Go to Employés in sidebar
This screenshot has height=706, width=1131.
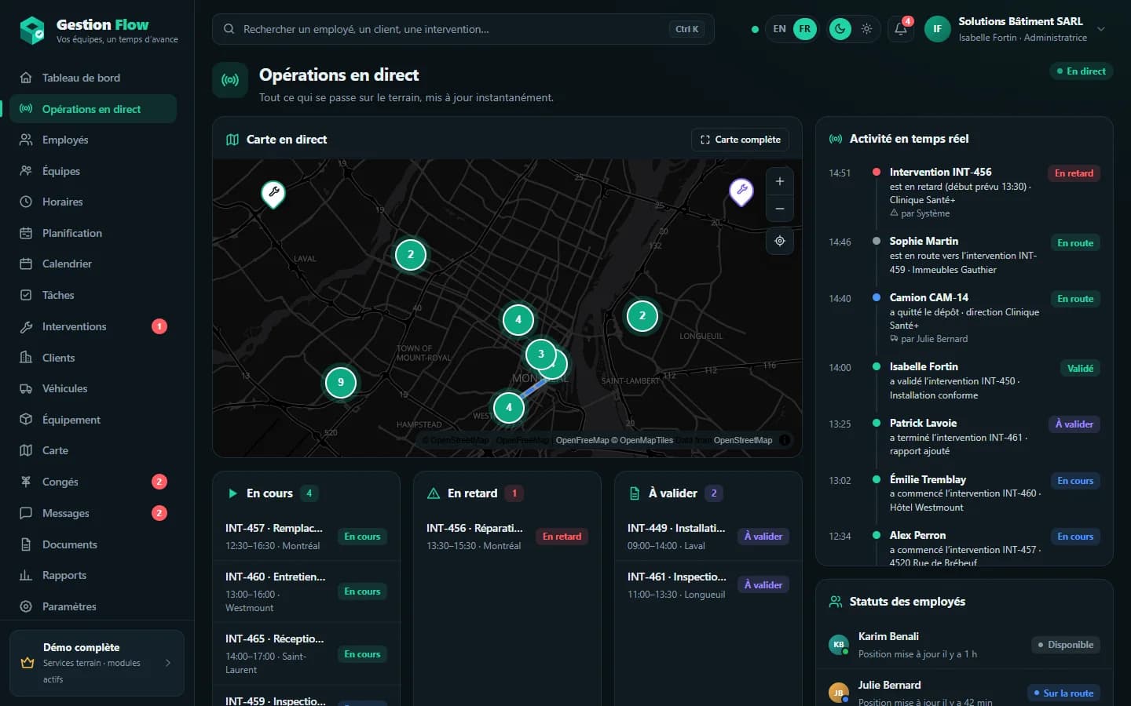tap(93, 140)
